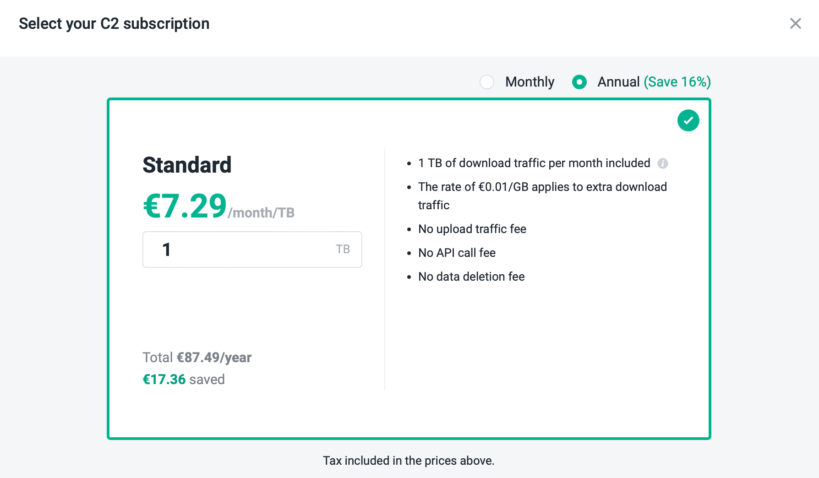Click the 'No data deletion fee' item
The height and width of the screenshot is (478, 819).
(471, 277)
